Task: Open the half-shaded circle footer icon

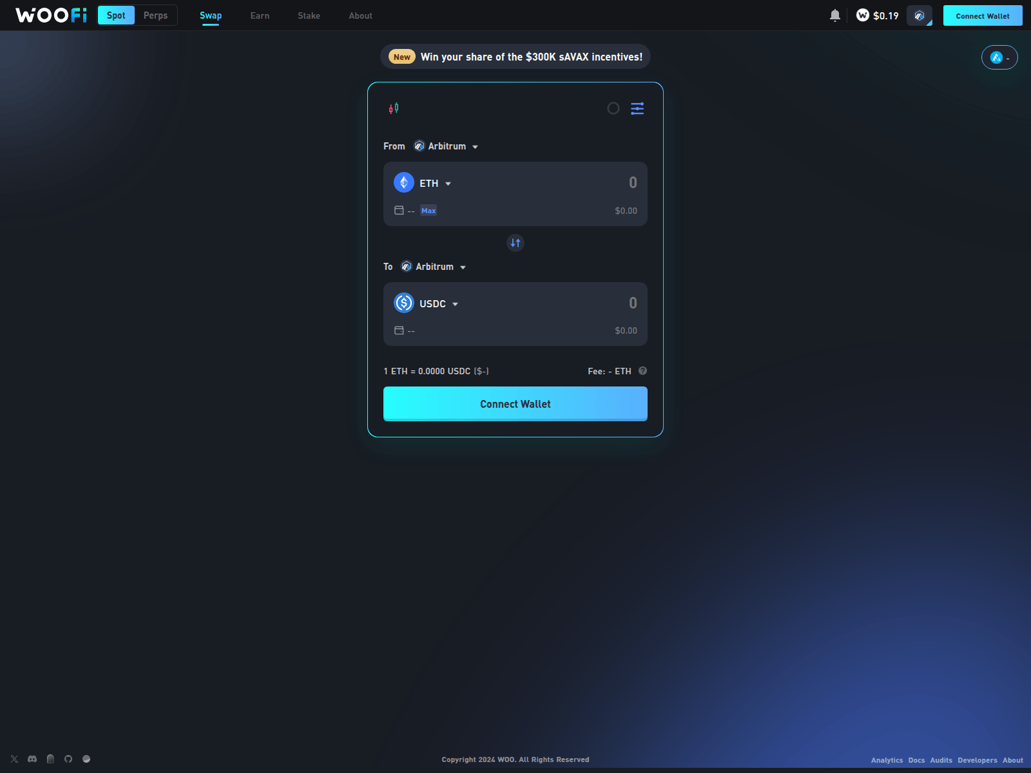Action: tap(86, 759)
